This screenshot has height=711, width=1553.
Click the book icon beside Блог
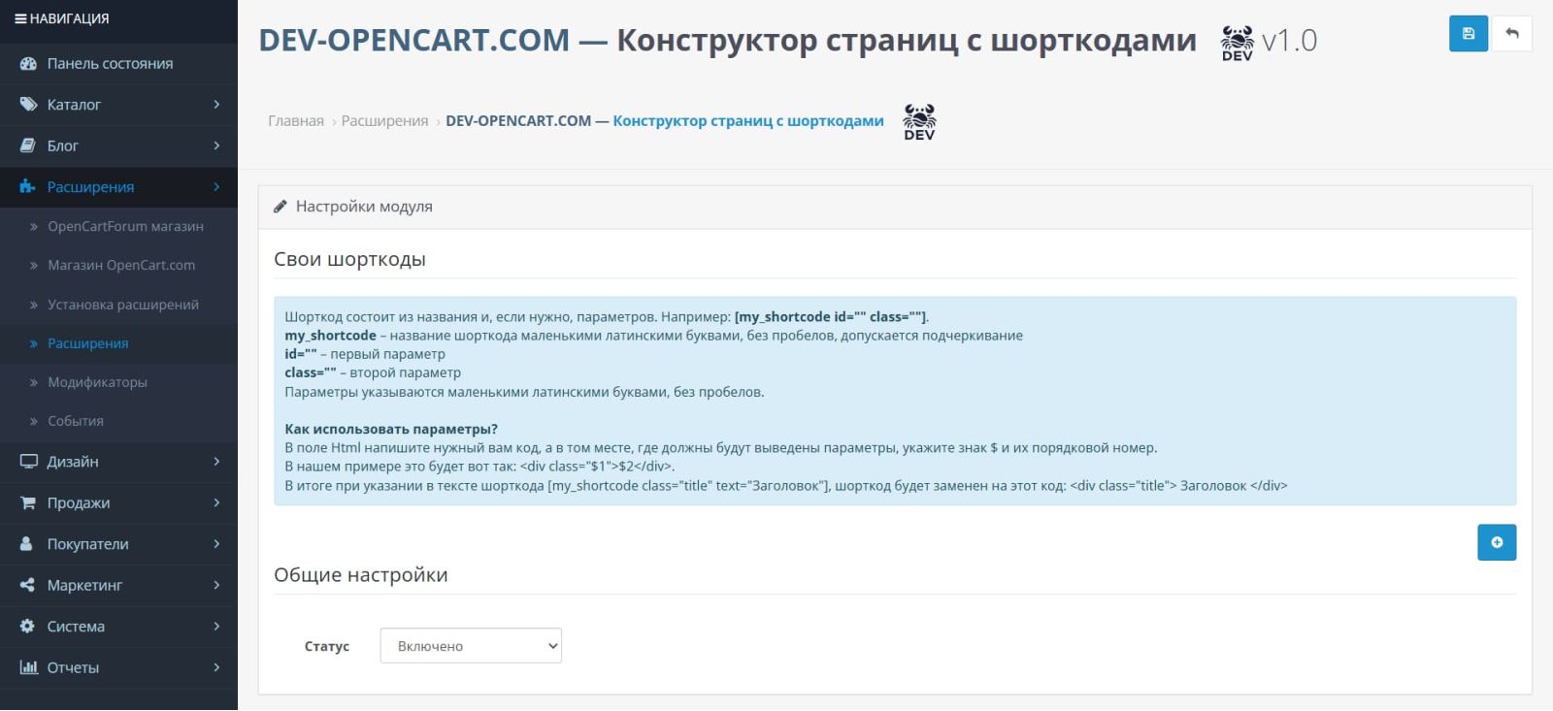[28, 145]
